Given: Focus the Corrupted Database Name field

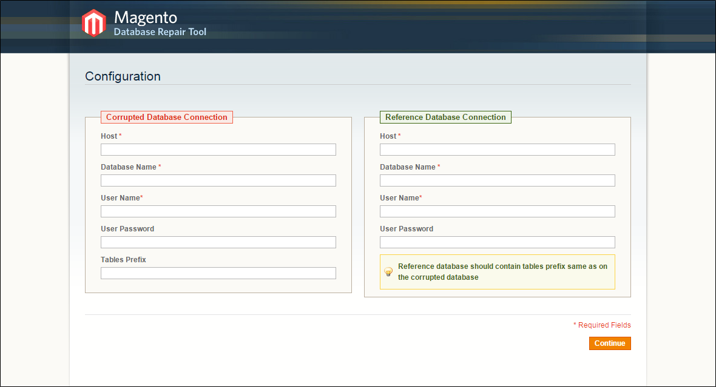Looking at the screenshot, I should click(218, 180).
